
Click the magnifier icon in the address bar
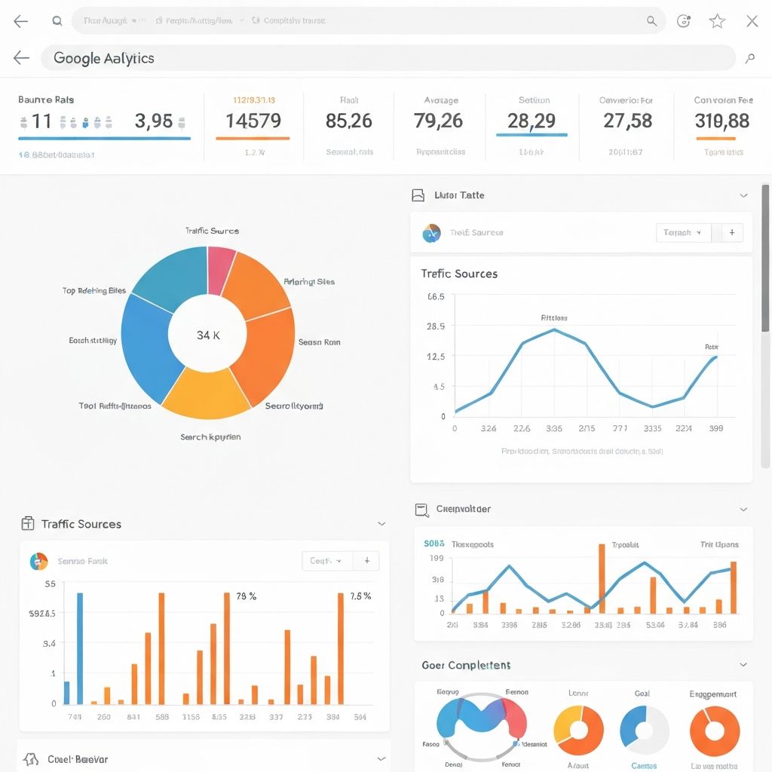pos(651,21)
